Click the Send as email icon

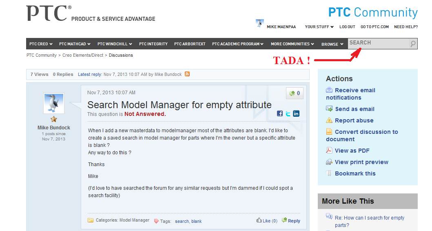click(329, 109)
